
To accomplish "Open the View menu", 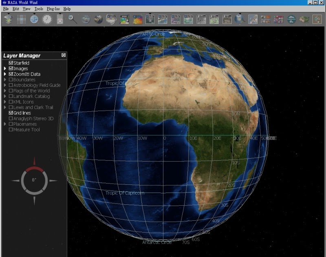I will pos(26,9).
